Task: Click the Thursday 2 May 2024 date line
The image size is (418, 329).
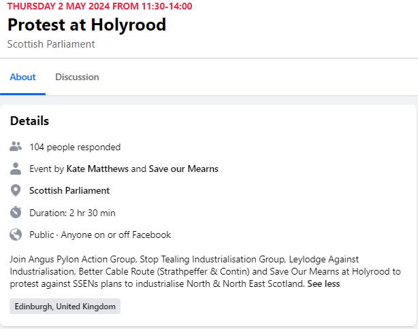Action: (x=99, y=6)
